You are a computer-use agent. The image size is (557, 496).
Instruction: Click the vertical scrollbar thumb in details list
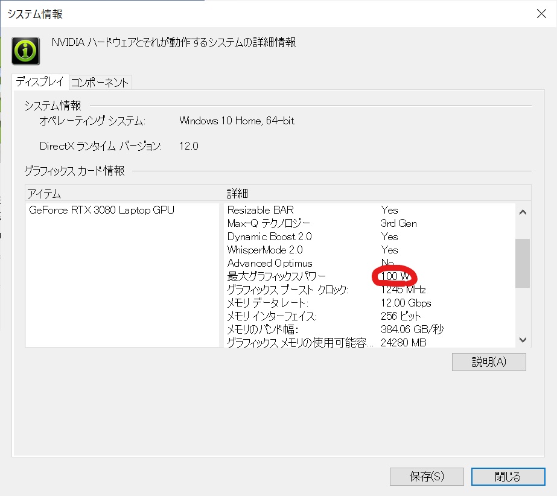coord(523,263)
